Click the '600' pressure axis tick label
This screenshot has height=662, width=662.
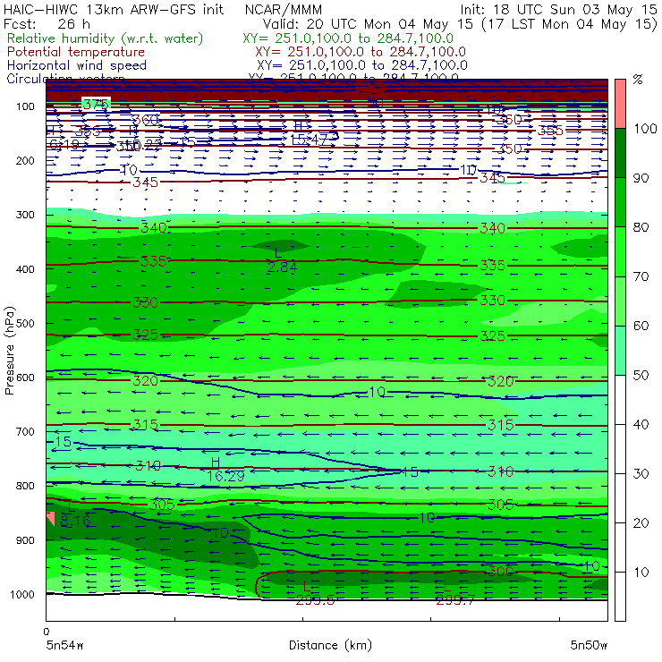pyautogui.click(x=25, y=378)
